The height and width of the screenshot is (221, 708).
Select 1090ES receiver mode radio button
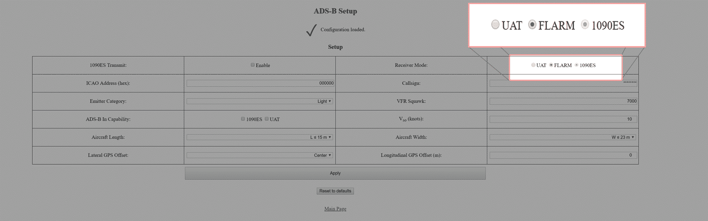coord(577,65)
